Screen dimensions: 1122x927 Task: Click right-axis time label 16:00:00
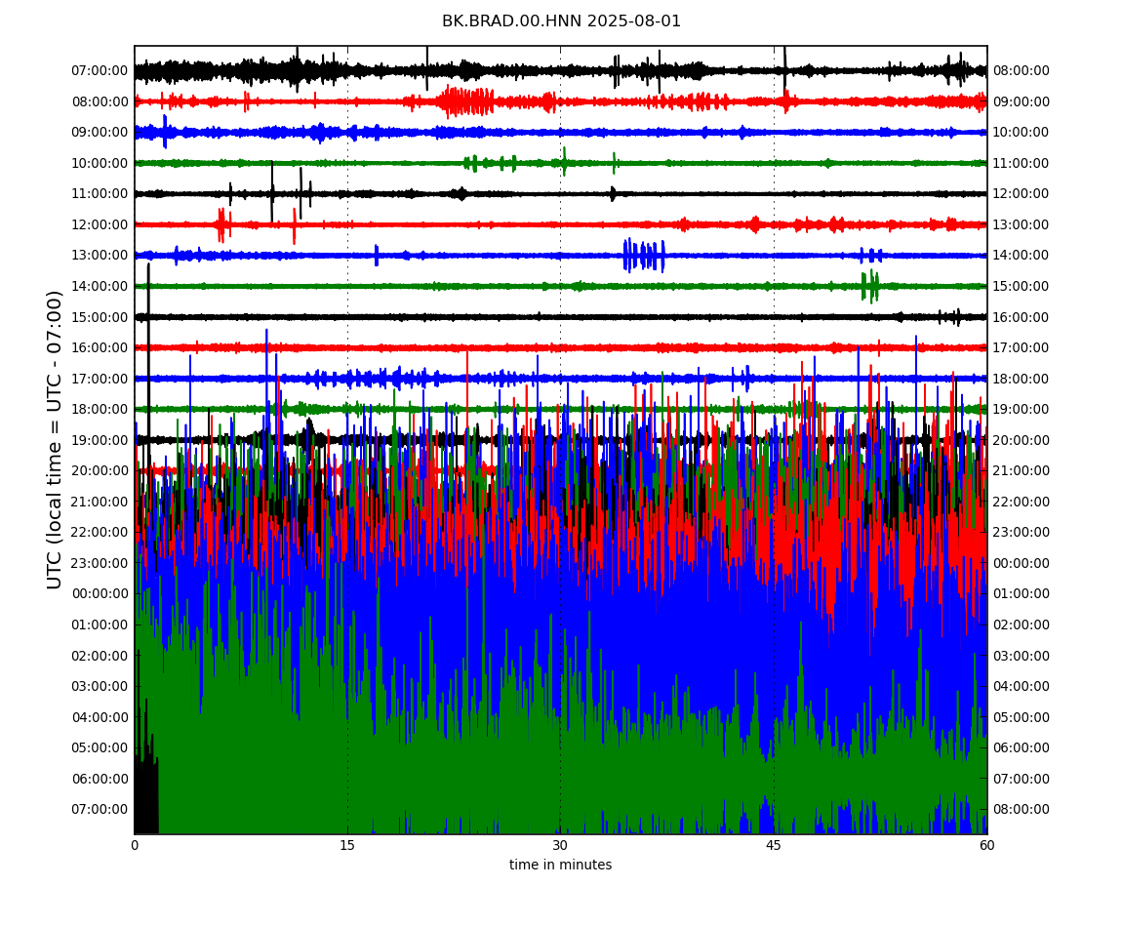pyautogui.click(x=1022, y=317)
